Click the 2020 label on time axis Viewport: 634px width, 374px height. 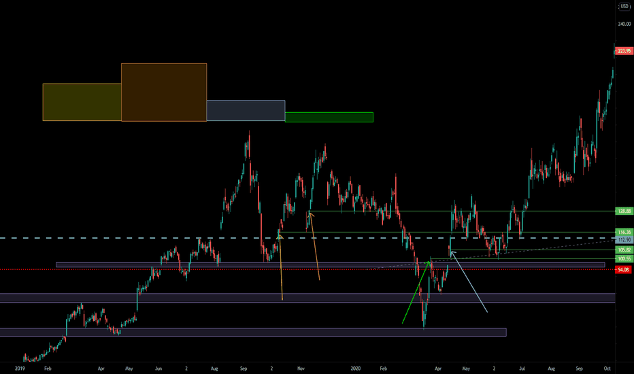pyautogui.click(x=355, y=369)
